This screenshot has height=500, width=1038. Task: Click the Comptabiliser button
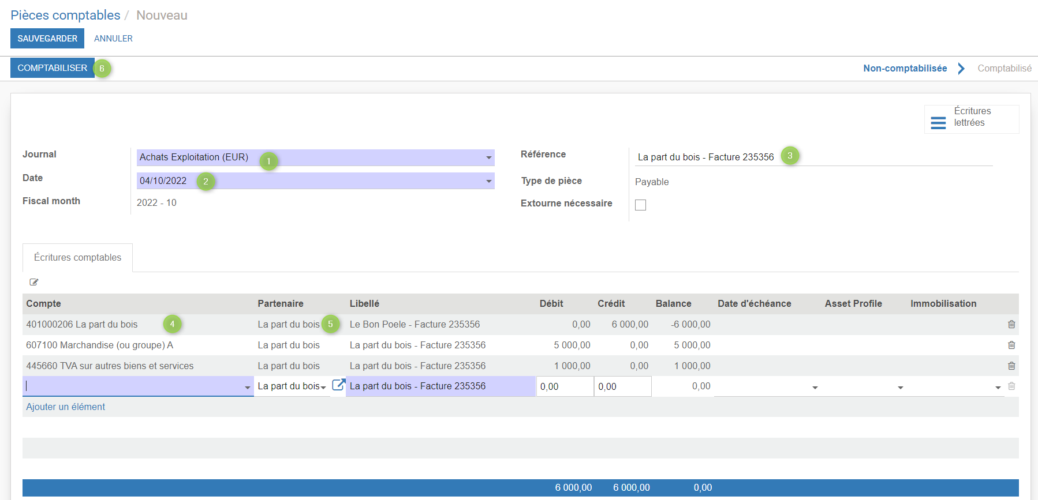53,68
